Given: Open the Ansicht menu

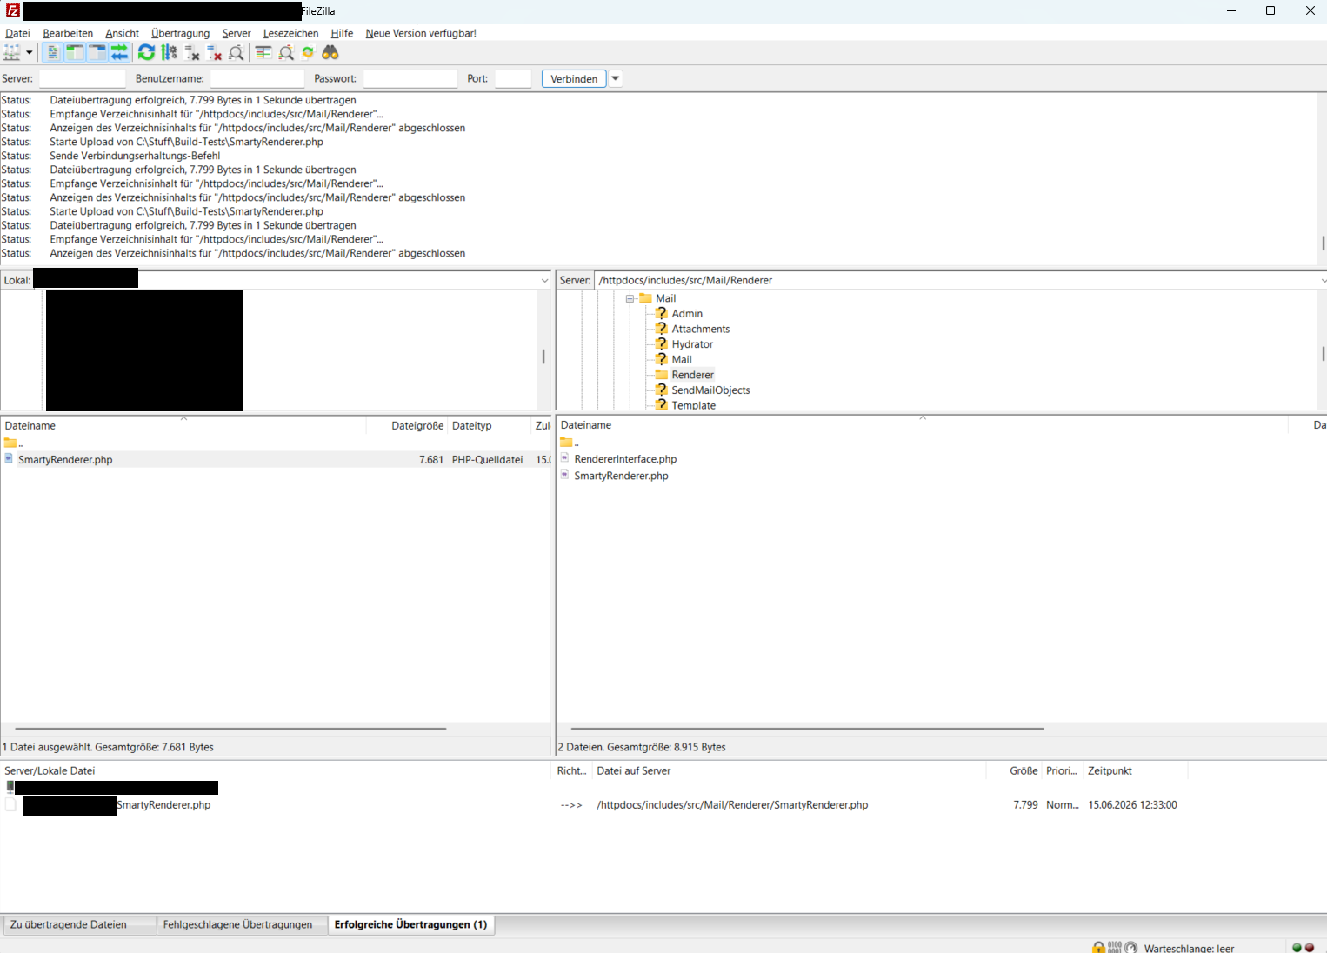Looking at the screenshot, I should click(x=122, y=33).
